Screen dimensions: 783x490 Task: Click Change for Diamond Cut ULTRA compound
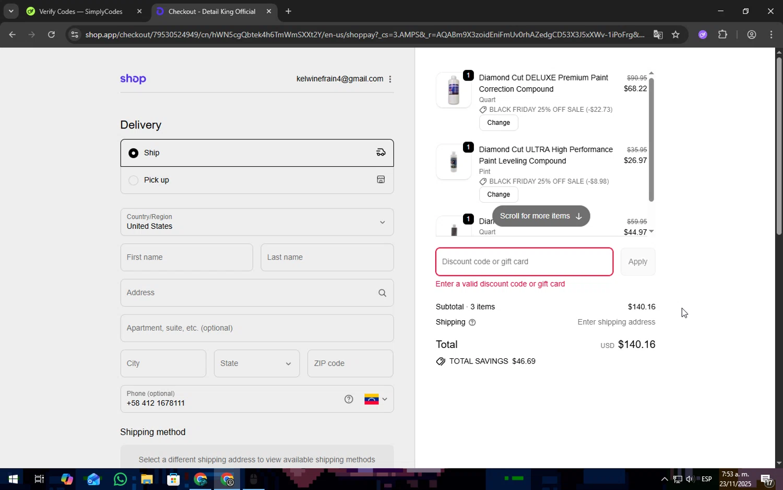tap(499, 194)
